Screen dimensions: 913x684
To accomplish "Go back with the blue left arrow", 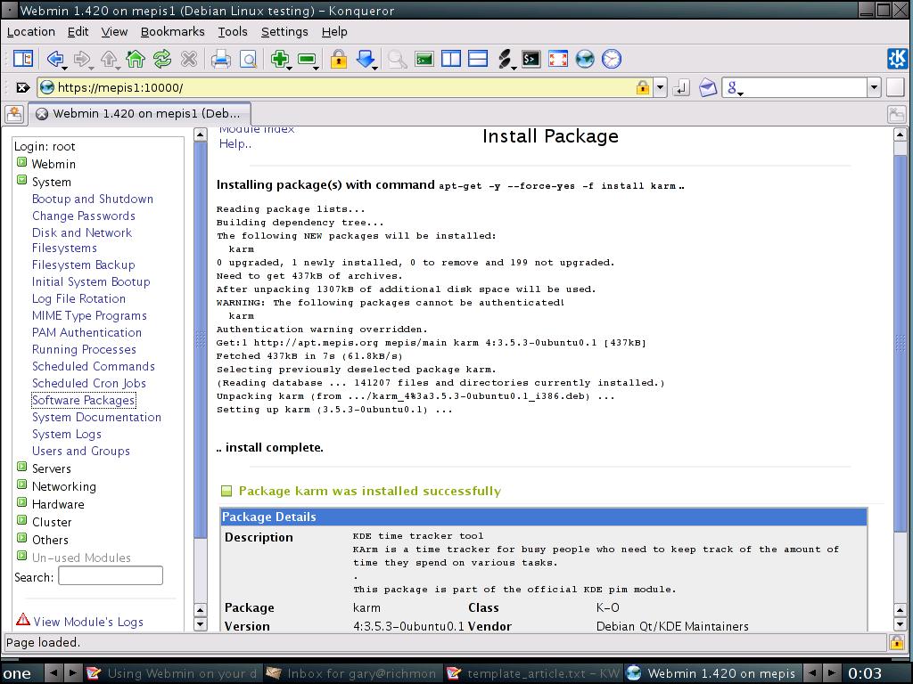I will pyautogui.click(x=55, y=59).
